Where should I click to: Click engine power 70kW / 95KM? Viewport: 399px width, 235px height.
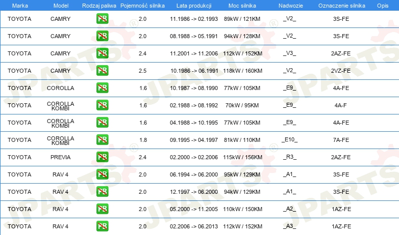pos(242,105)
